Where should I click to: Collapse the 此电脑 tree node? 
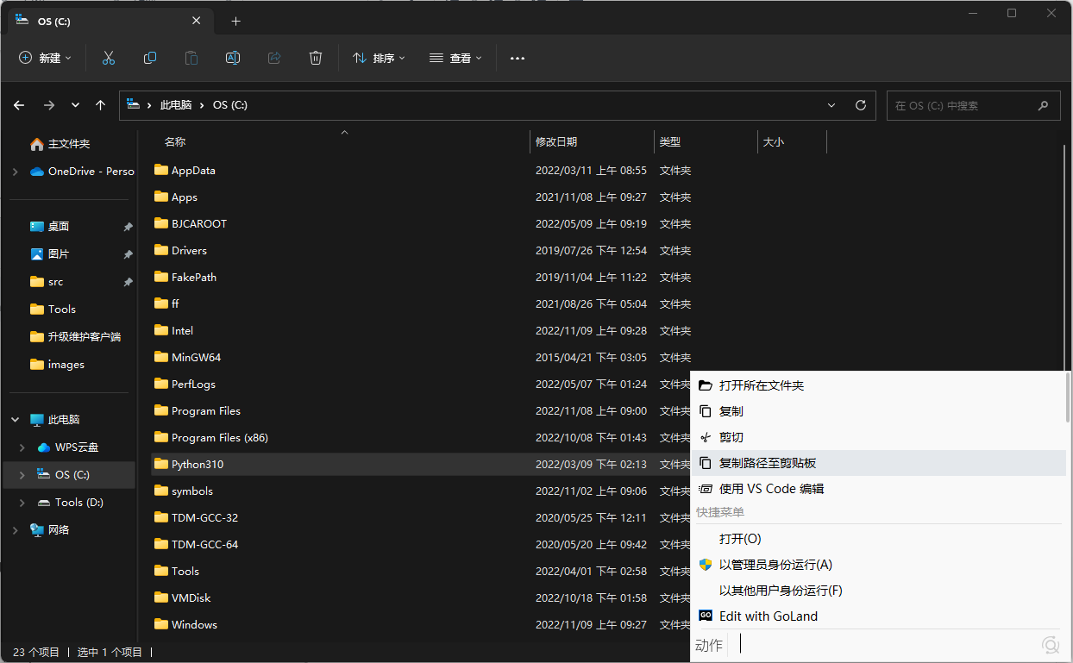(x=15, y=420)
